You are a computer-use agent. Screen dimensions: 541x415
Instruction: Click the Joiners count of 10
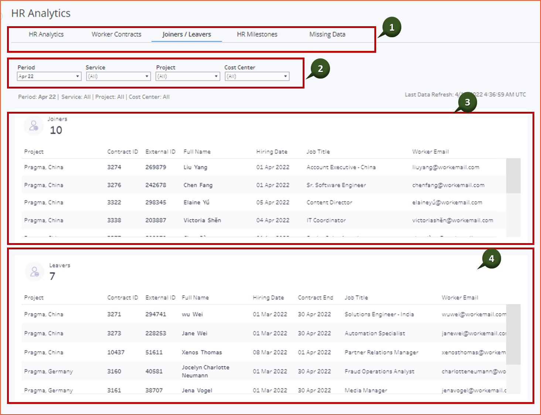coord(56,130)
